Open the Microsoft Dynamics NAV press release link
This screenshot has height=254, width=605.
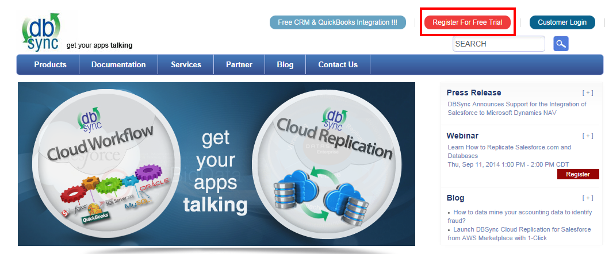point(516,109)
